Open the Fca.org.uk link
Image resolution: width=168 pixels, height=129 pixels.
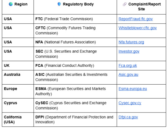(x=128, y=66)
